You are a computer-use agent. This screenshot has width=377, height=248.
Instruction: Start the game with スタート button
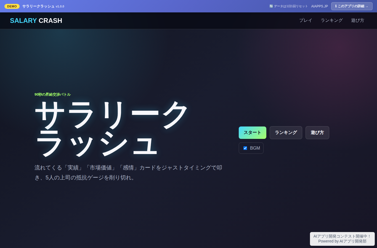click(253, 133)
